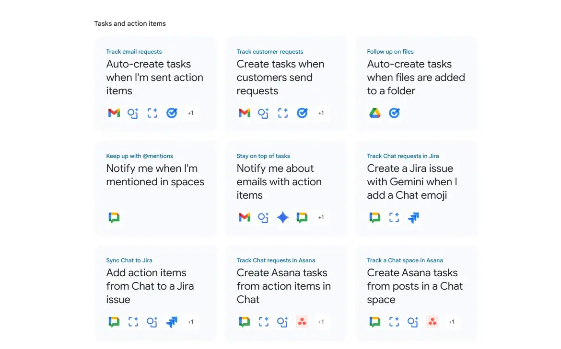
Task: Click the Gmail icon on the Track email requests card
Action: click(114, 113)
